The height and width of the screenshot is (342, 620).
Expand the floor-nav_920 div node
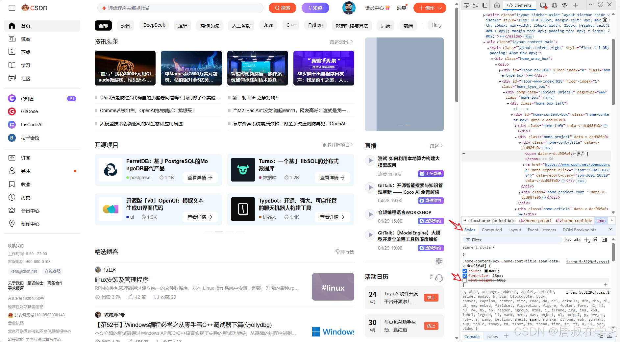500,70
